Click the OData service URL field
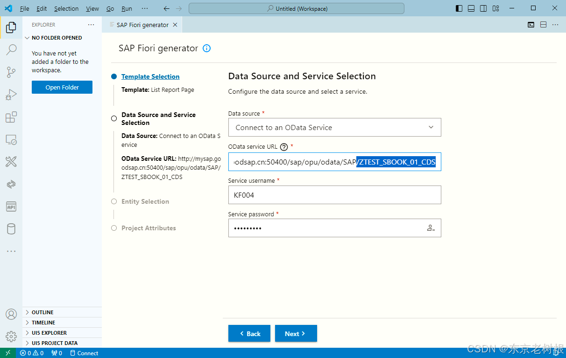The height and width of the screenshot is (358, 566). coord(334,162)
